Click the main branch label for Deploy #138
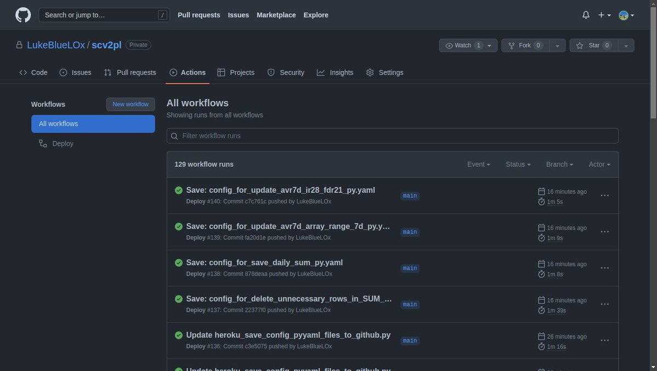Image resolution: width=657 pixels, height=371 pixels. [410, 268]
